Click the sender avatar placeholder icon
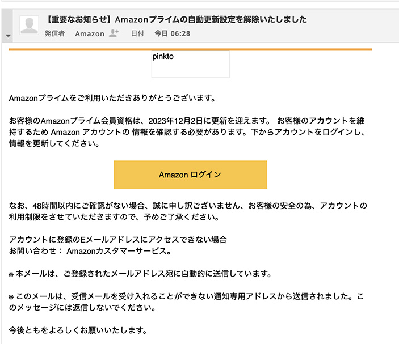The image size is (399, 344). pyautogui.click(x=30, y=25)
